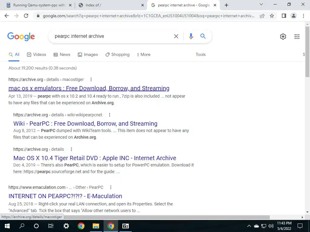This screenshot has width=310, height=232.
Task: Close the Index of / tab
Action: coord(143,5)
